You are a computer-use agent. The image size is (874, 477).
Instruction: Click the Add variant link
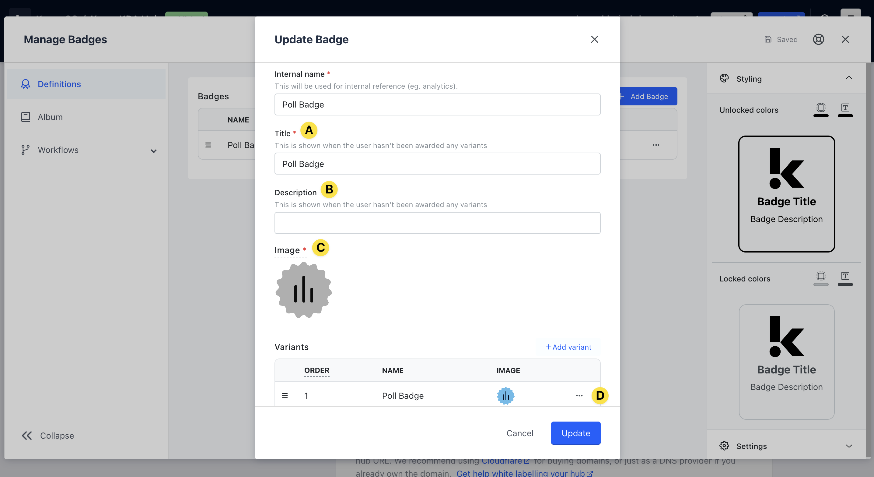pos(568,347)
